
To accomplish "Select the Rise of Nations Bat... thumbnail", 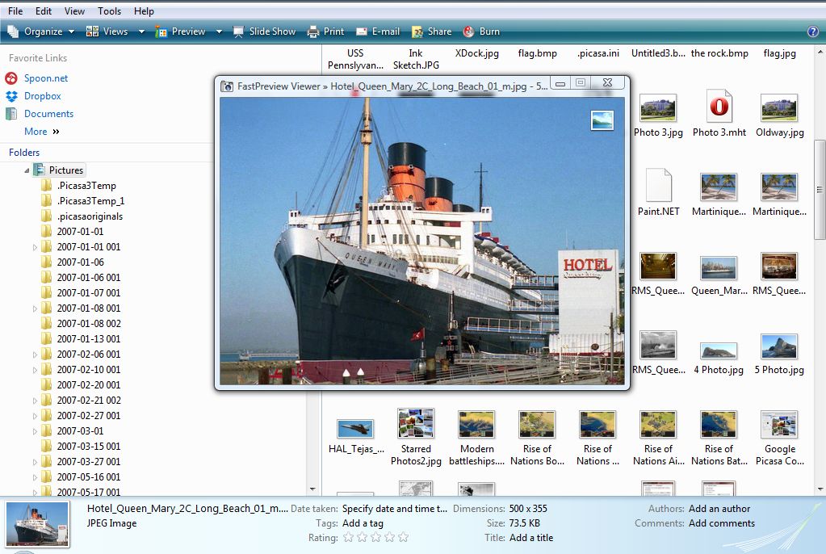I will click(x=719, y=425).
